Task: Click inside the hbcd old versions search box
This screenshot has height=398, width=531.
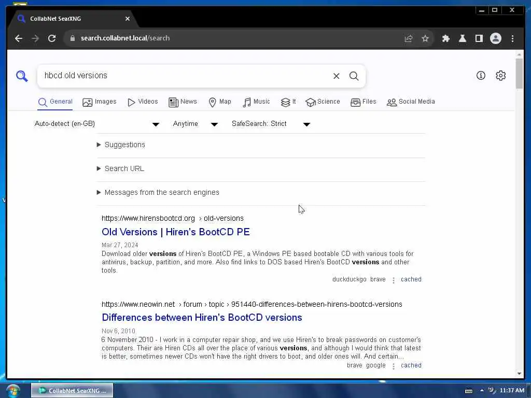Action: tap(185, 76)
